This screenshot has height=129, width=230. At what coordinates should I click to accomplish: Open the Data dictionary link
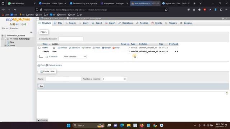[54, 65]
